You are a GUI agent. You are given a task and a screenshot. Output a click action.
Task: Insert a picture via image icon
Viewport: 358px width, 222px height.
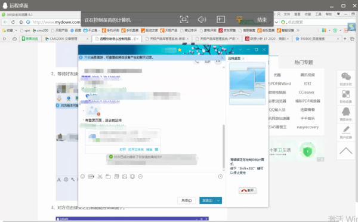pos(125,176)
